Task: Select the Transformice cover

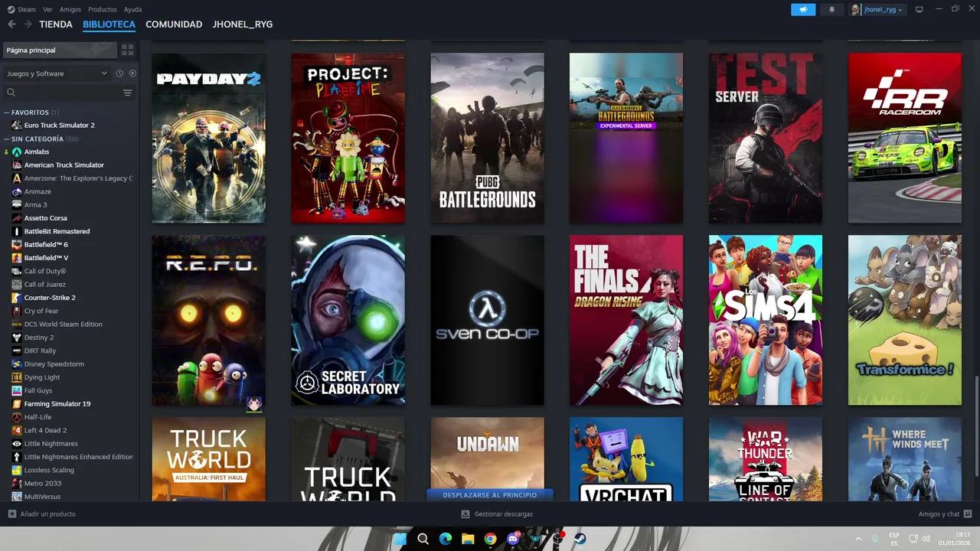Action: click(x=905, y=320)
